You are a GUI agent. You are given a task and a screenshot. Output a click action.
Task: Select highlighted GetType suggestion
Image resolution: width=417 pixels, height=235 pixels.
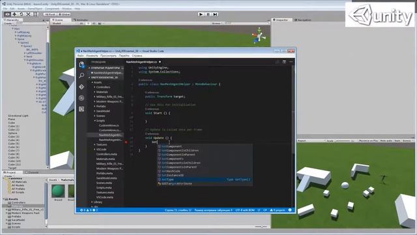[205, 180]
